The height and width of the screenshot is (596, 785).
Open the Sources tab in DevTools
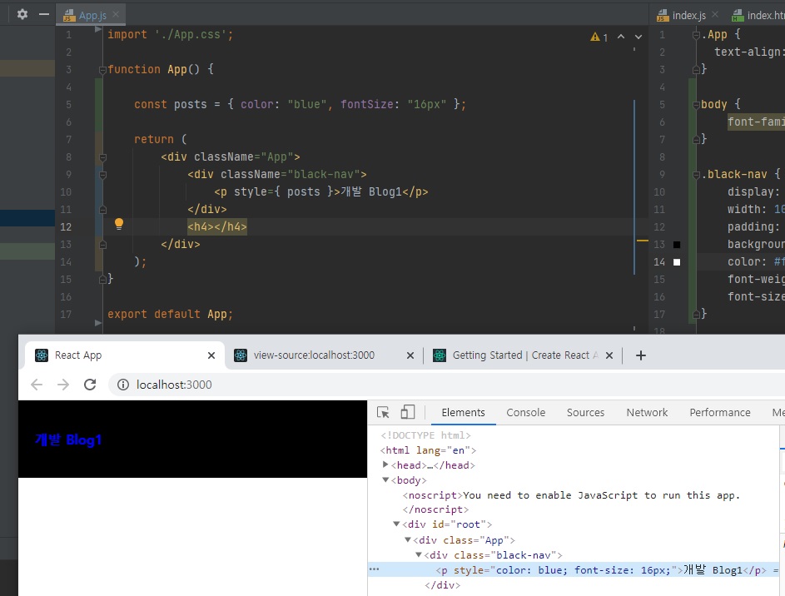[585, 412]
